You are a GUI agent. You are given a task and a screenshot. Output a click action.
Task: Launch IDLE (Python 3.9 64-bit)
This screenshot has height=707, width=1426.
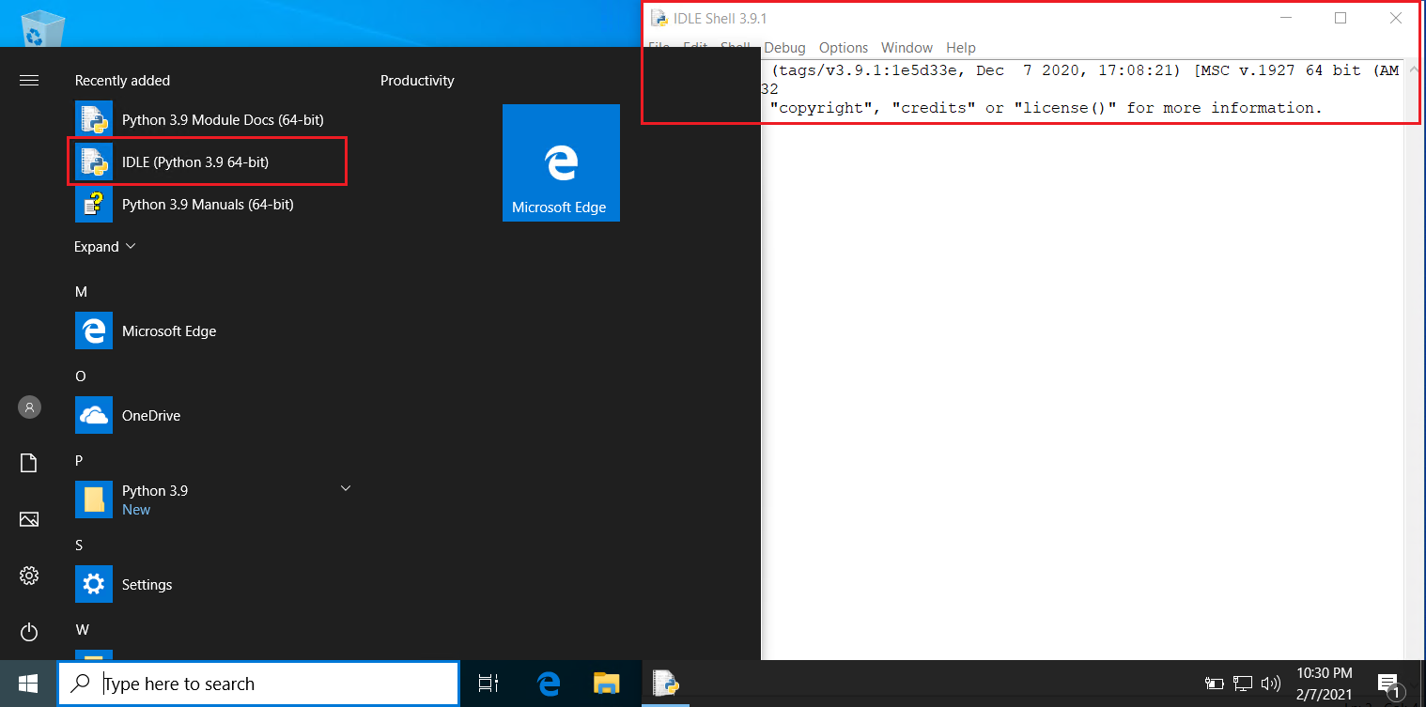(211, 161)
